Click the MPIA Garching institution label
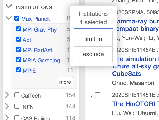The image size is (159, 120). (41, 60)
